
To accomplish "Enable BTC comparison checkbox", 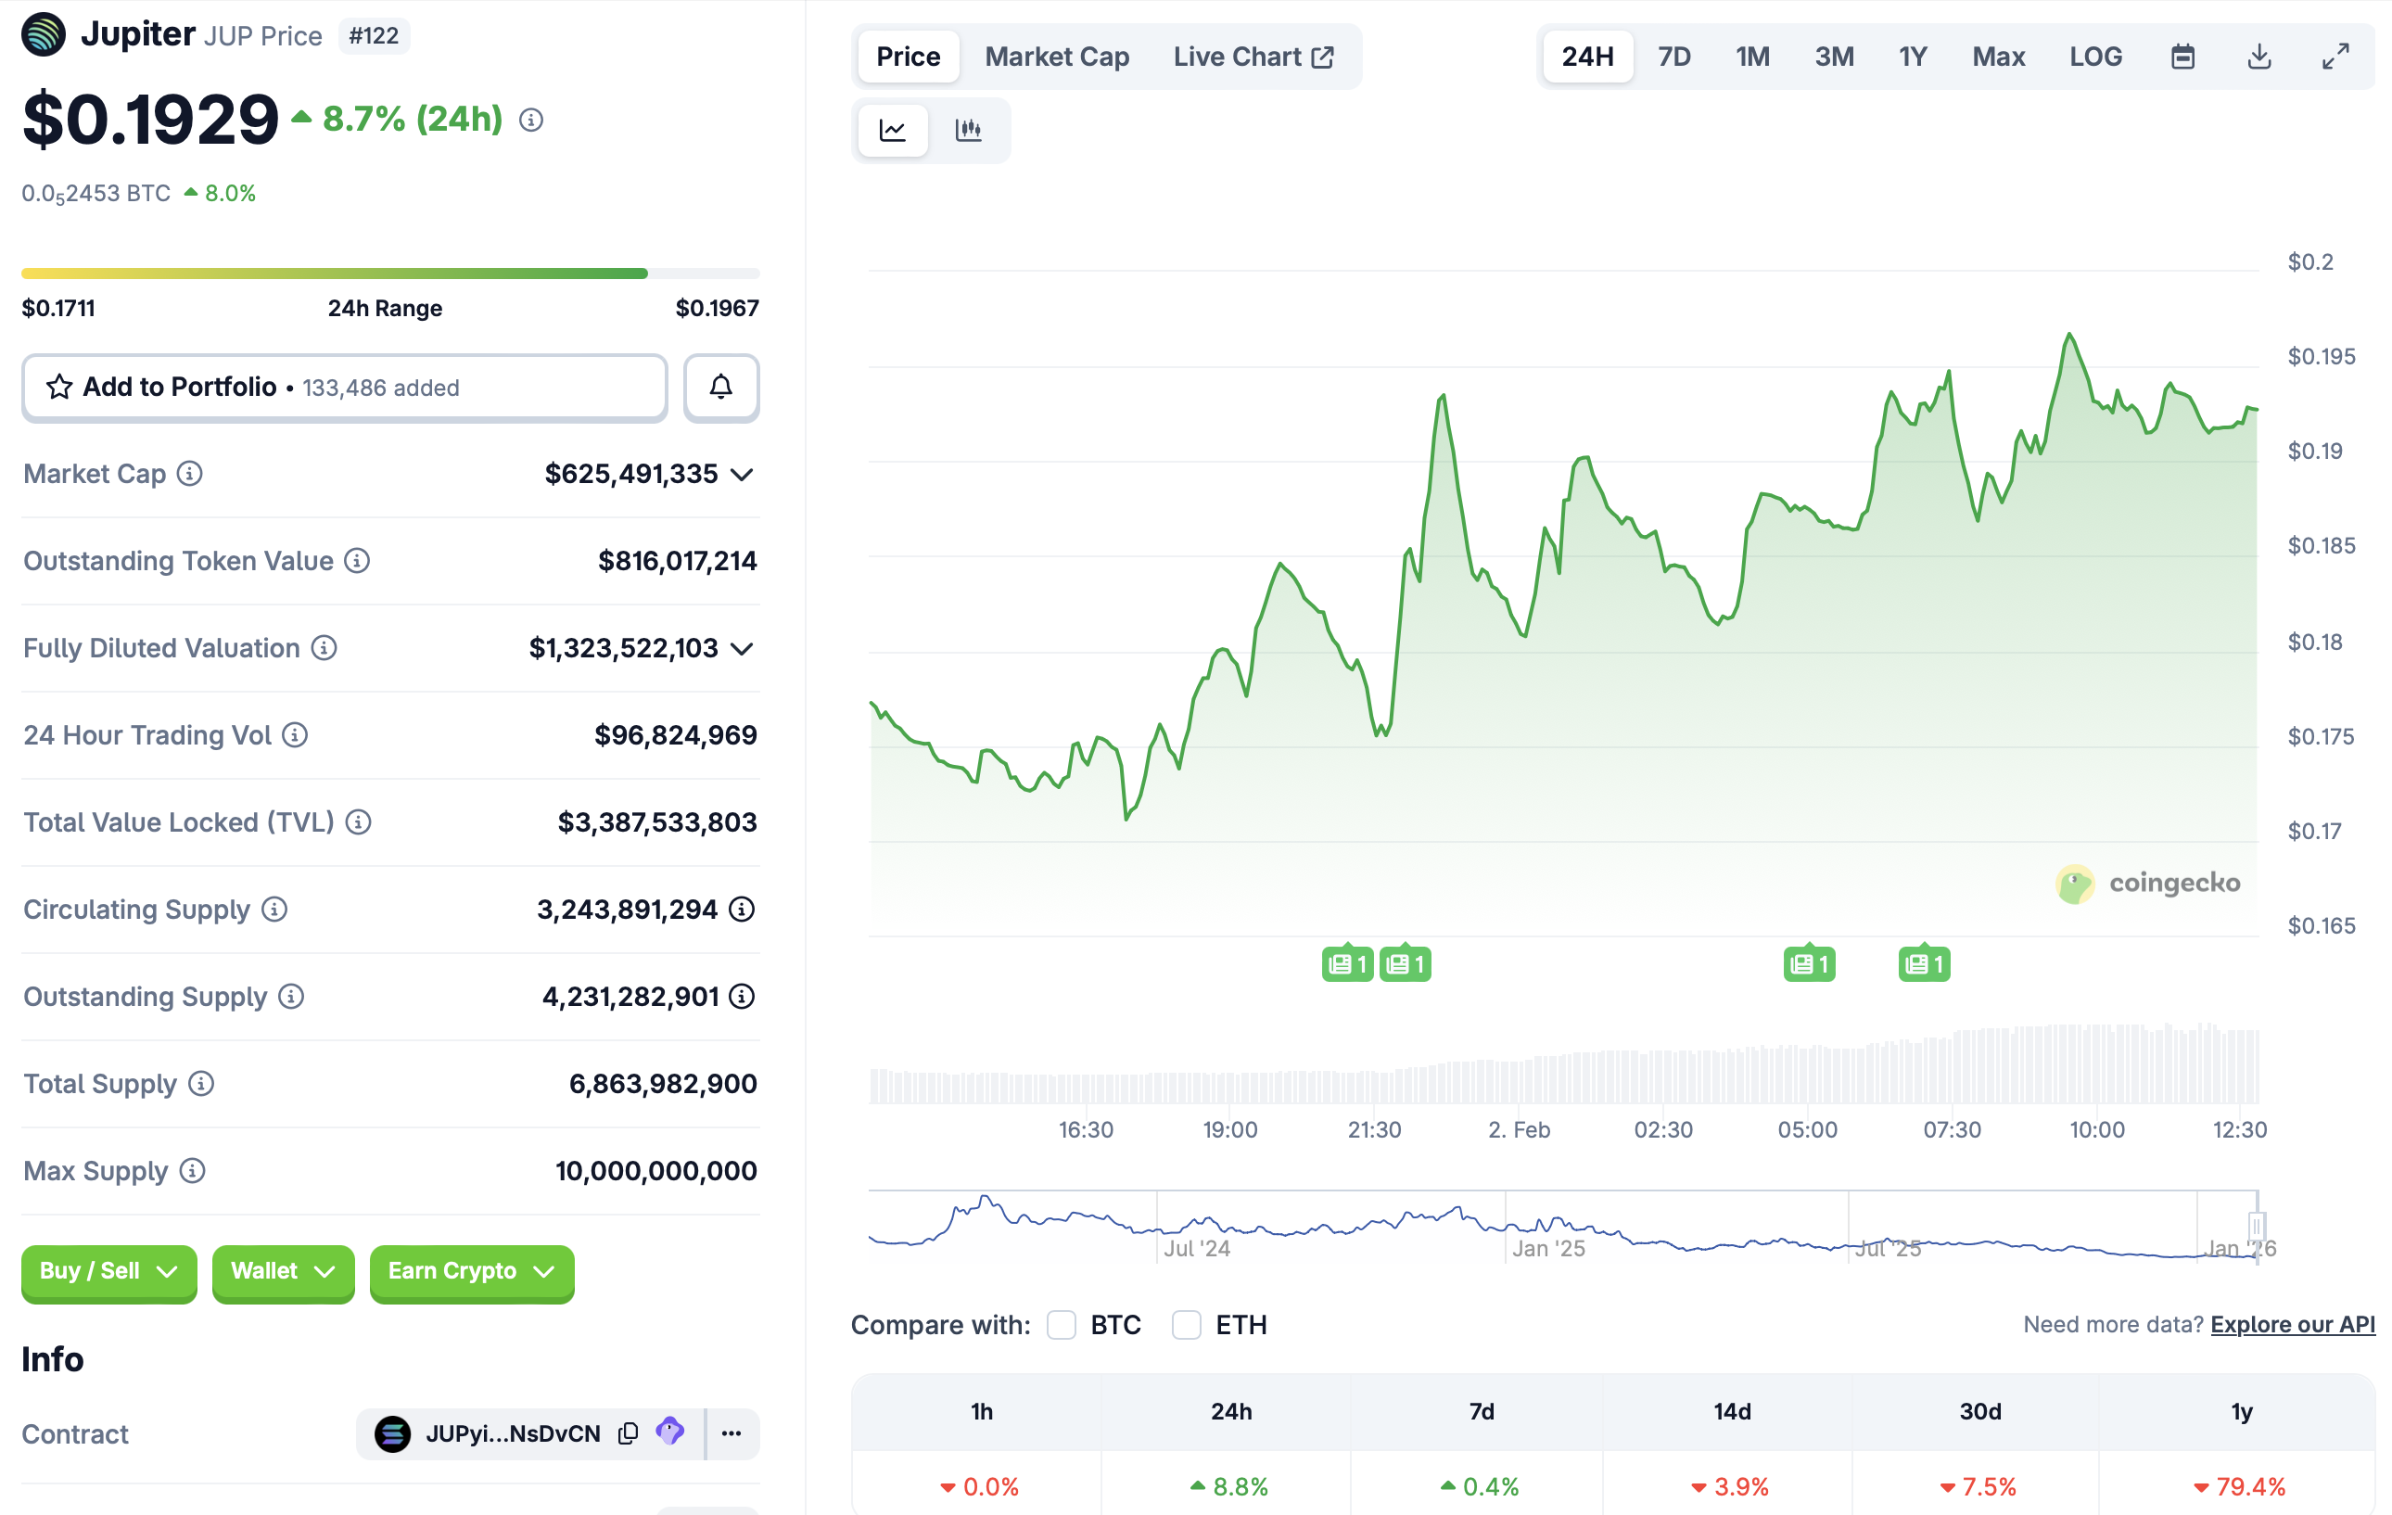I will [x=1061, y=1324].
